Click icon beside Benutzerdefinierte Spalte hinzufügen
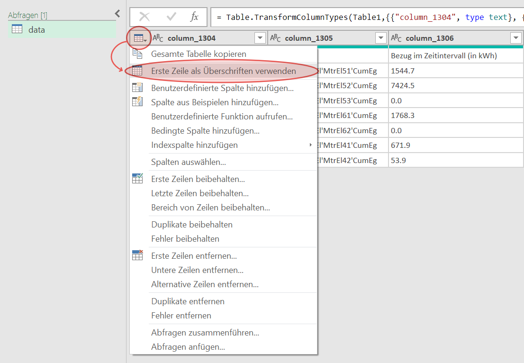The width and height of the screenshot is (524, 363). [x=137, y=88]
